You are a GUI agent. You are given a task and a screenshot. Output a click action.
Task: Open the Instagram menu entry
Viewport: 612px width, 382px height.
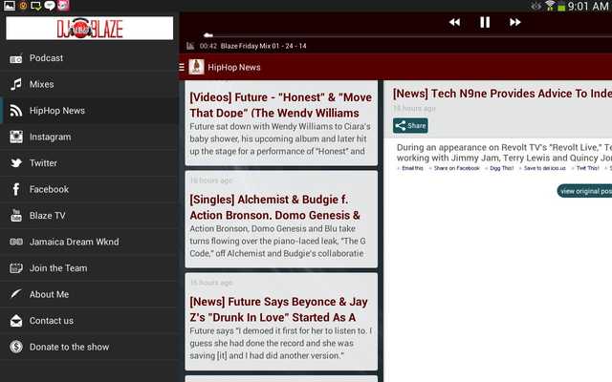(x=89, y=137)
